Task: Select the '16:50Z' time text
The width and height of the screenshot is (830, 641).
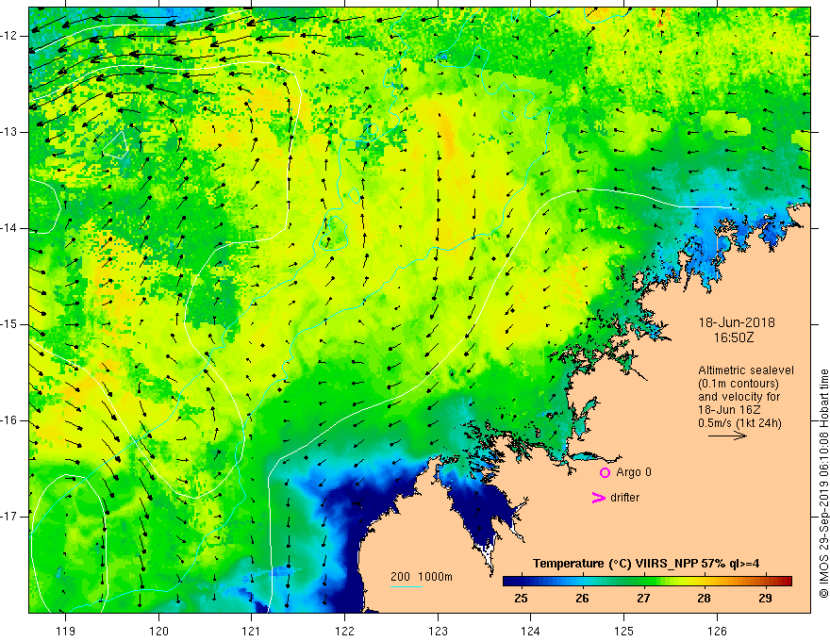Action: (x=734, y=337)
